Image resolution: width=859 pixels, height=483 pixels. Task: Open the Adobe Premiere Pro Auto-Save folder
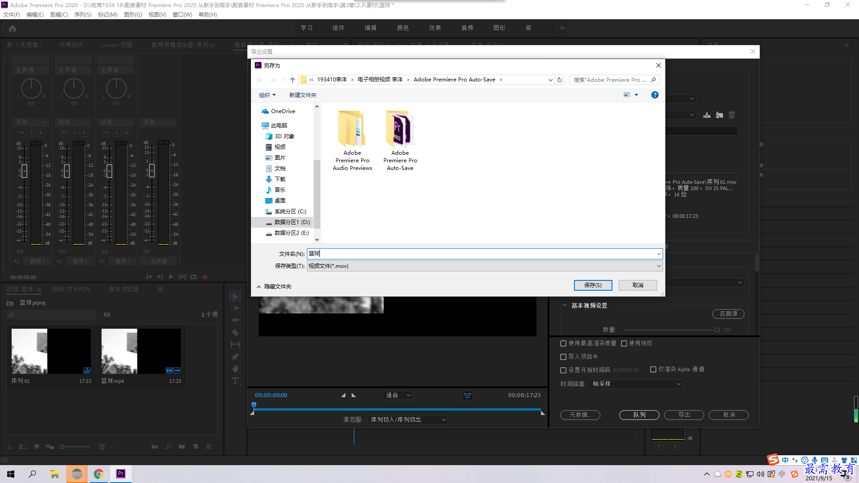tap(400, 140)
